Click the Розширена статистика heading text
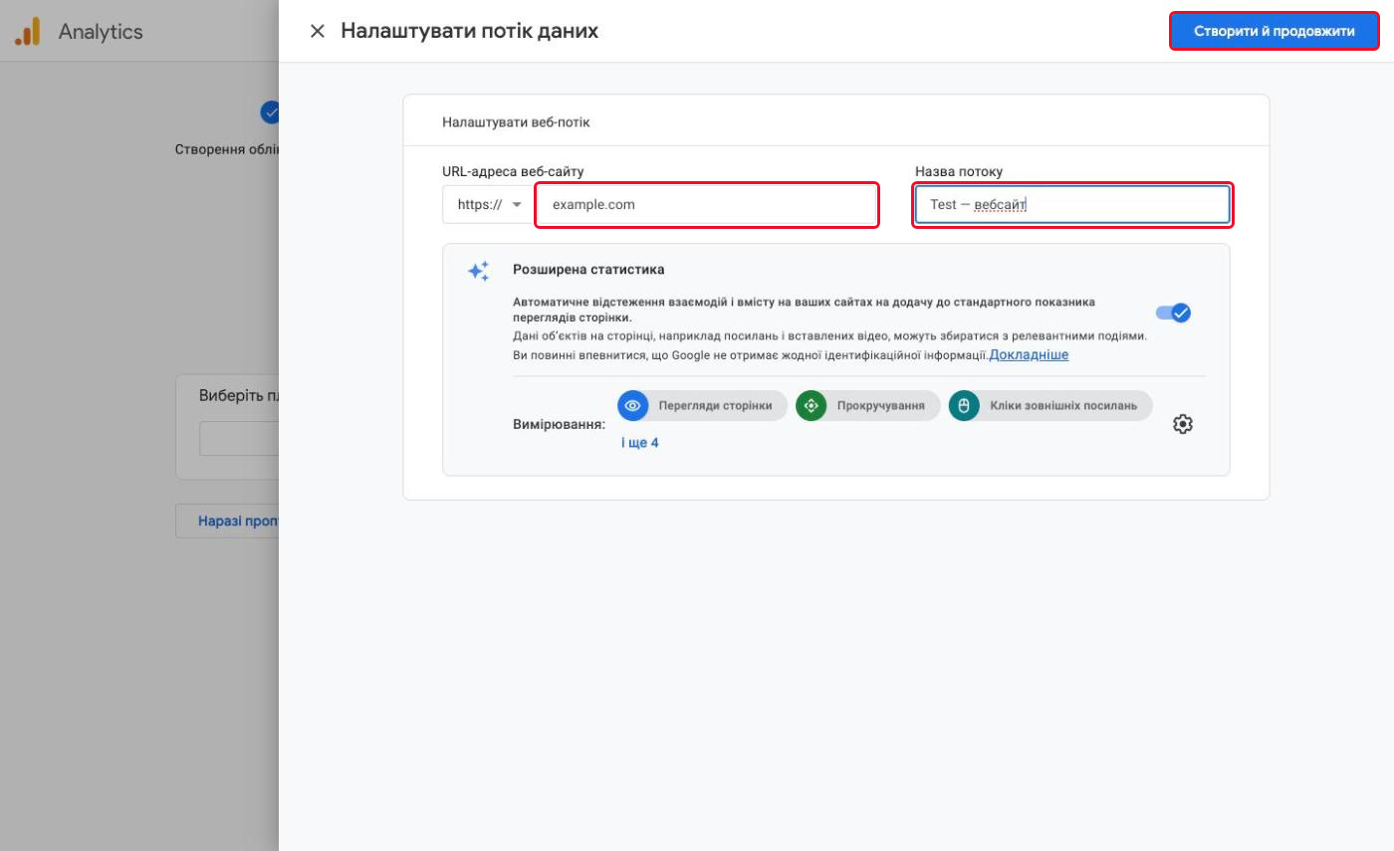The width and height of the screenshot is (1394, 851). [588, 269]
